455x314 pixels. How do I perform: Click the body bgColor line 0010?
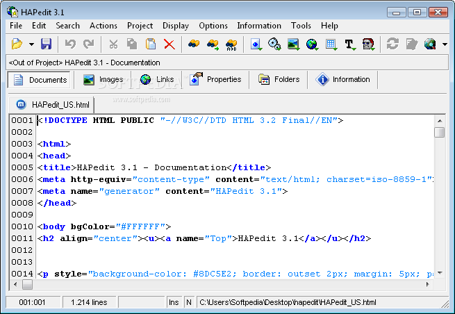tap(104, 226)
